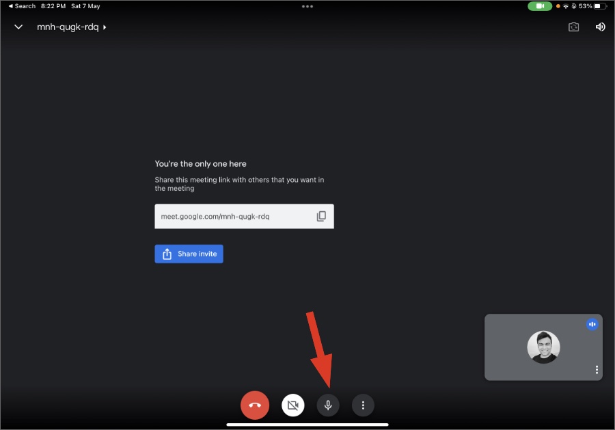This screenshot has height=430, width=615.
Task: End the call with the red hang-up button
Action: (x=255, y=405)
